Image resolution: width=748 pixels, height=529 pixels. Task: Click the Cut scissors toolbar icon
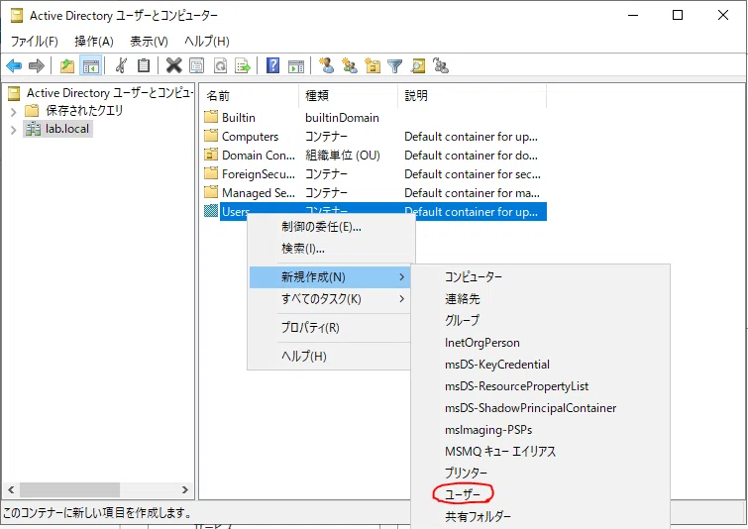[121, 65]
